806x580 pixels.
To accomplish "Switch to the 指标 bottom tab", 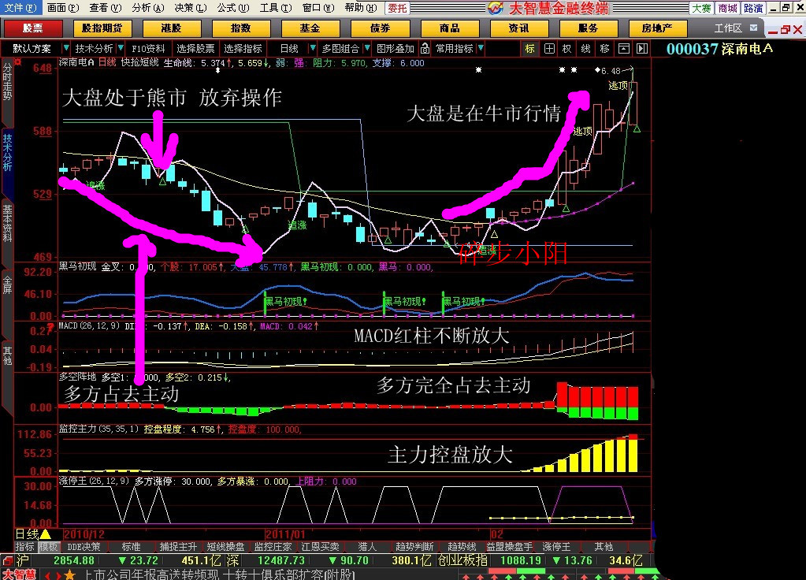I will pos(24,547).
